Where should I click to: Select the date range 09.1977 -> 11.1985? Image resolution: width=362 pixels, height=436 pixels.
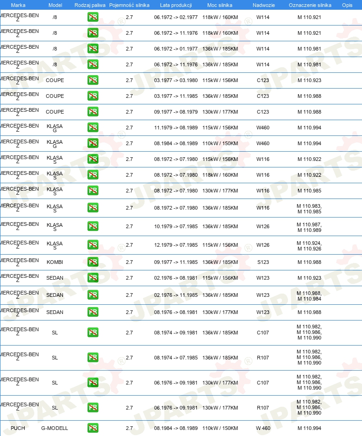(176, 262)
